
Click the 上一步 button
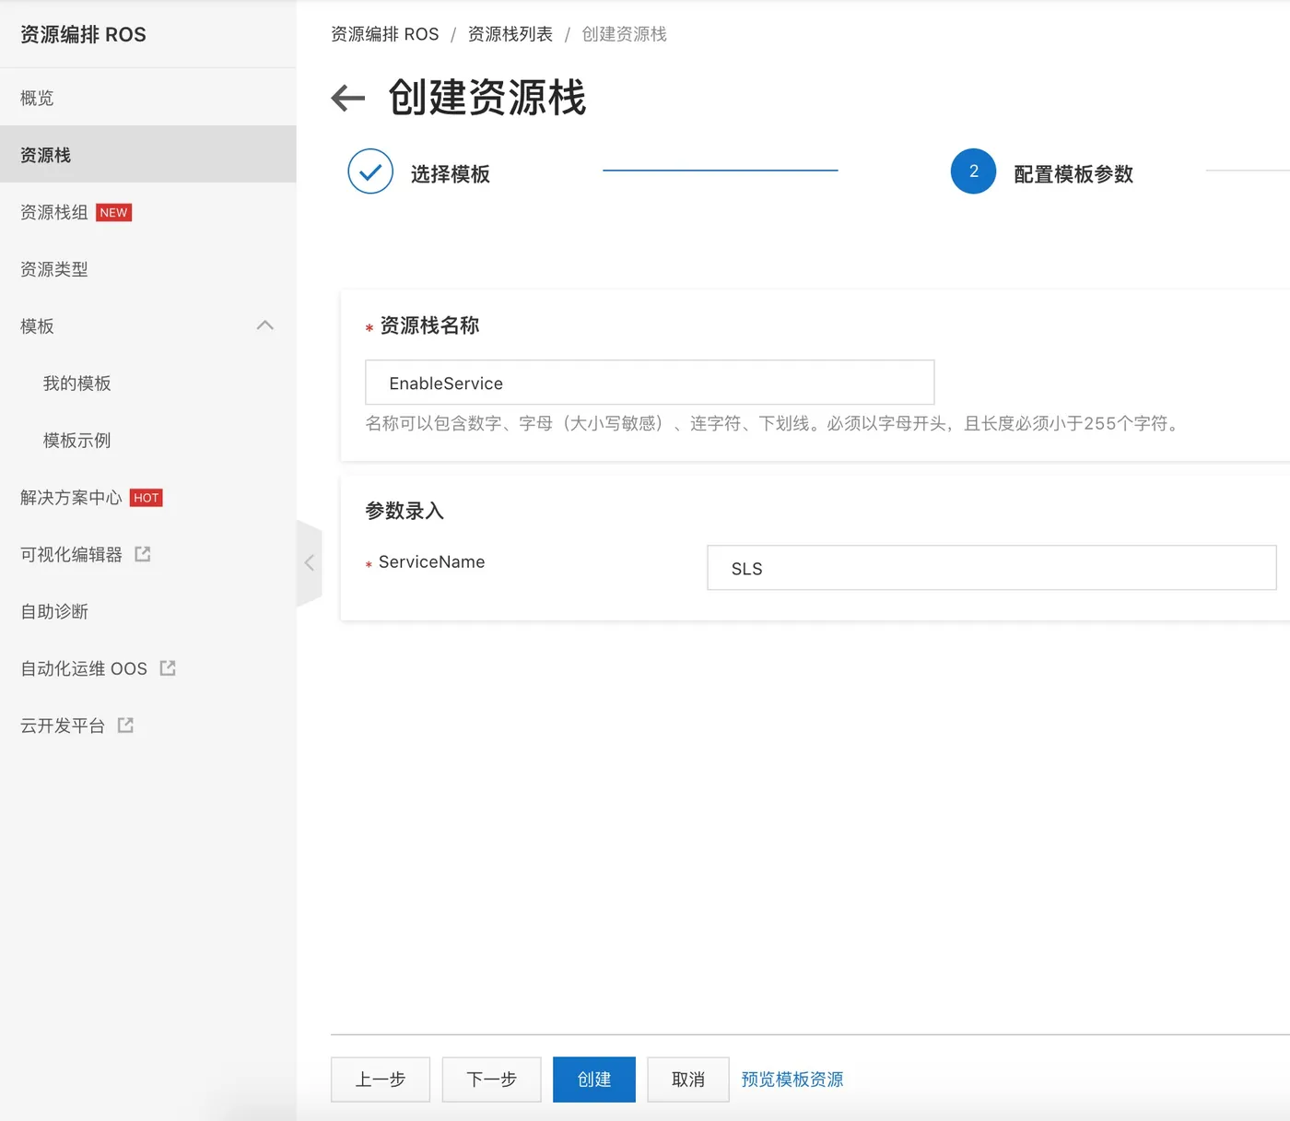pos(381,1080)
